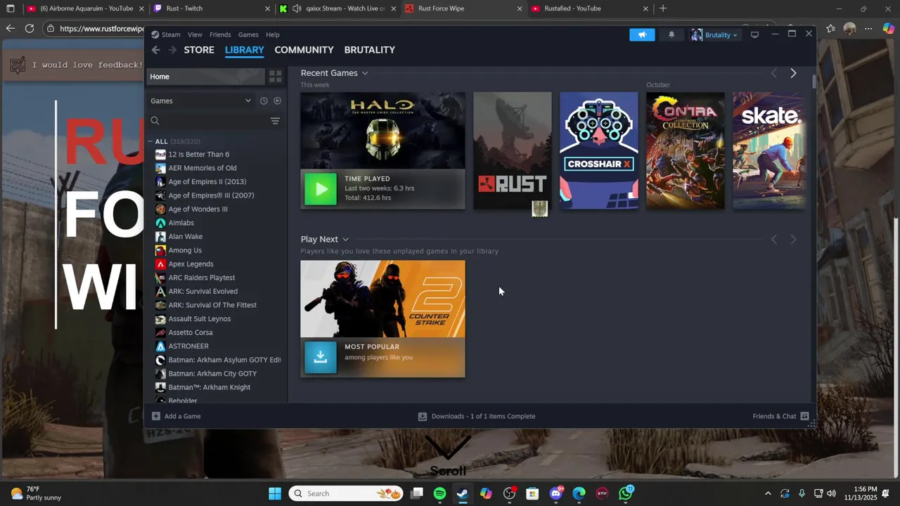Select Apex Legends in the library
900x506 pixels.
click(x=191, y=264)
